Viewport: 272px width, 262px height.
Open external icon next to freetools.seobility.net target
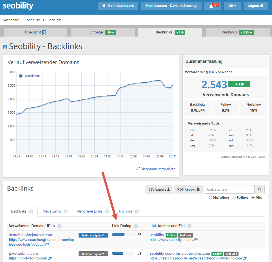(x=245, y=258)
